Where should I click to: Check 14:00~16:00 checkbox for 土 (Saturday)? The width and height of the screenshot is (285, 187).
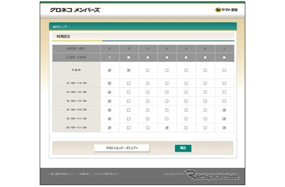click(224, 92)
